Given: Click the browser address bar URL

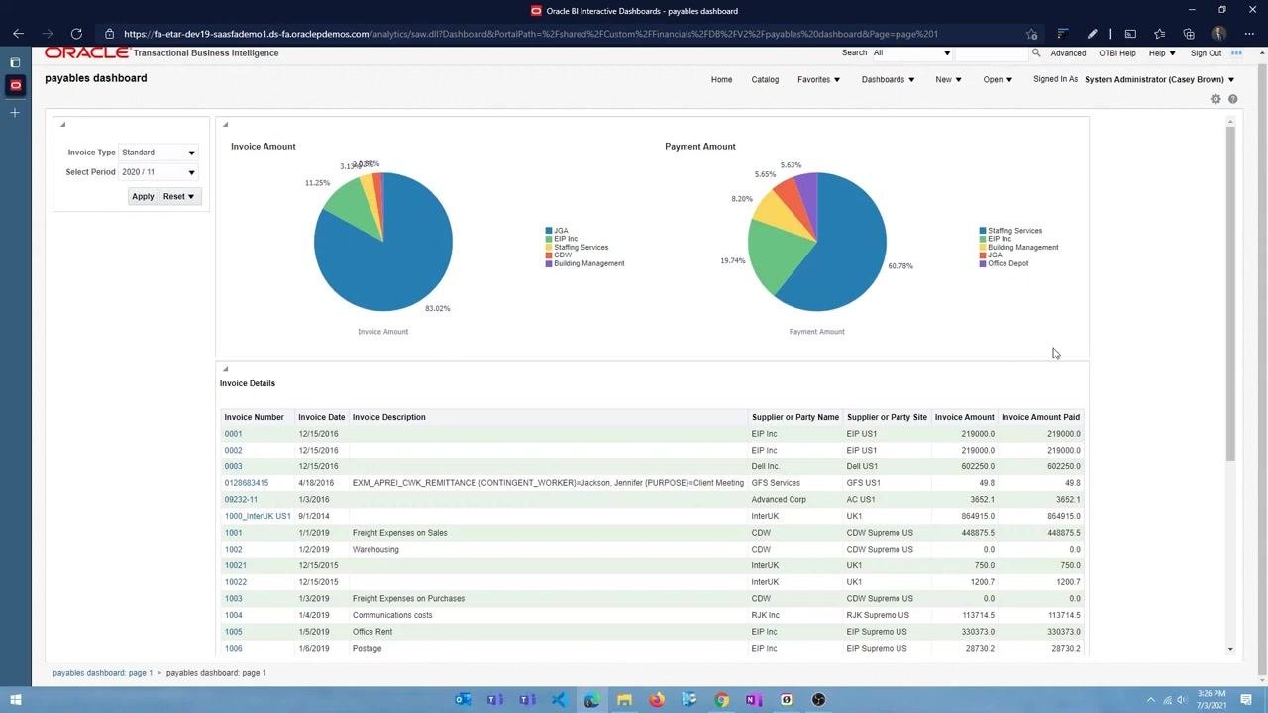Looking at the screenshot, I should [531, 34].
